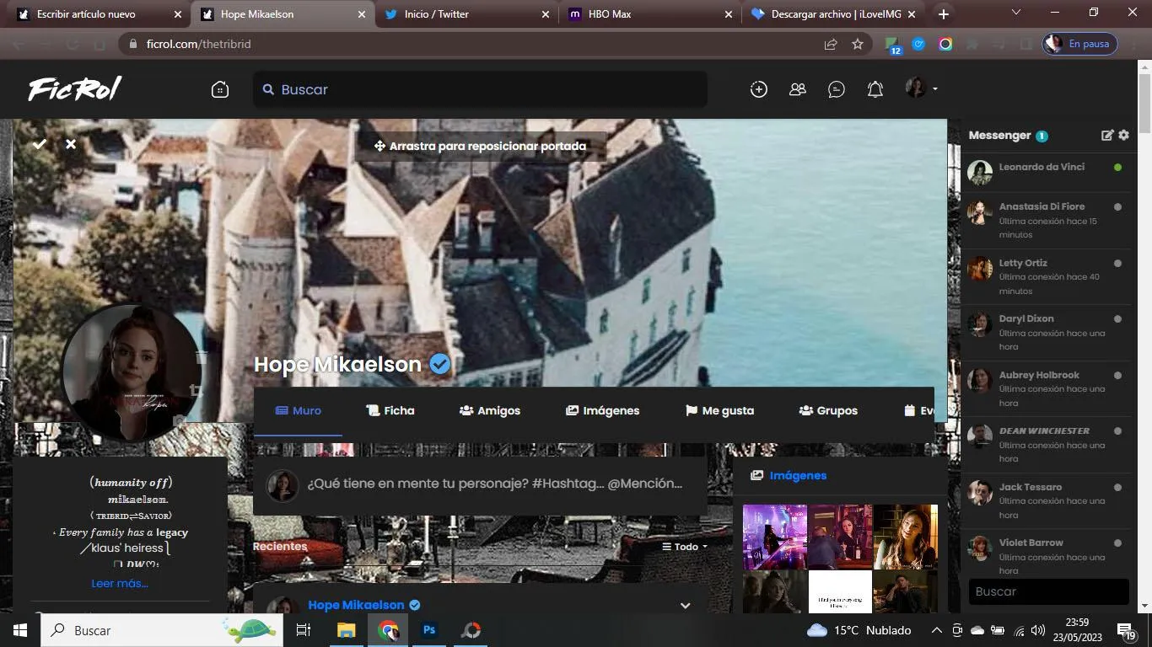The width and height of the screenshot is (1152, 647).
Task: Open chat with Daryl Dixon
Action: tap(1047, 333)
